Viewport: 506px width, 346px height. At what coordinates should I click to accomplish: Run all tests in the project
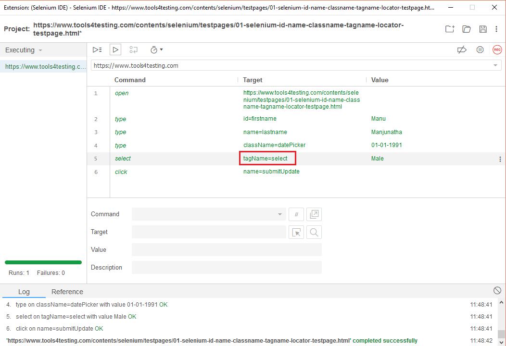[x=97, y=49]
